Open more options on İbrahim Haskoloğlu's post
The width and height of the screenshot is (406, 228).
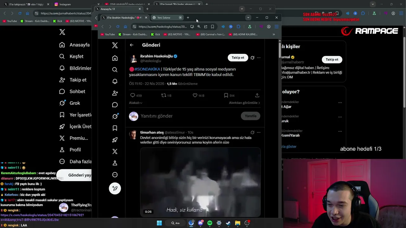pos(259,58)
